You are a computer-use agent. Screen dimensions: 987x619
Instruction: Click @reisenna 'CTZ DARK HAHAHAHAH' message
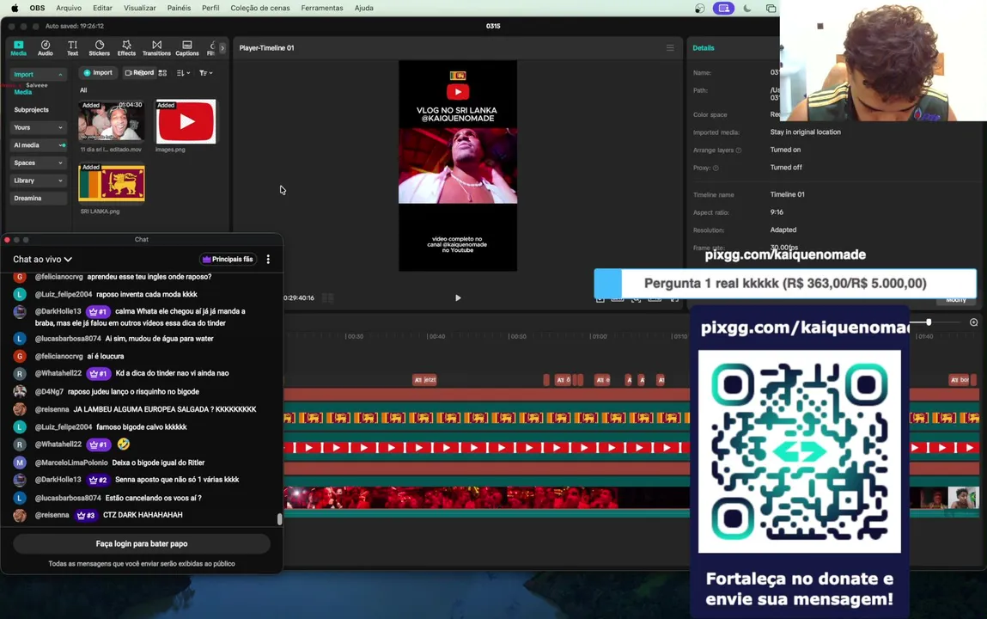click(x=142, y=515)
